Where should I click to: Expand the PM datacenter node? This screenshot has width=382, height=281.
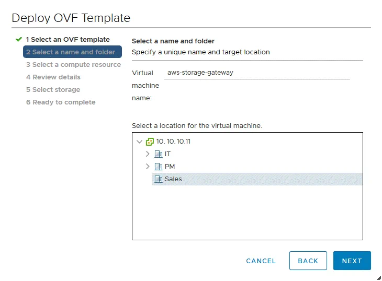pos(148,167)
